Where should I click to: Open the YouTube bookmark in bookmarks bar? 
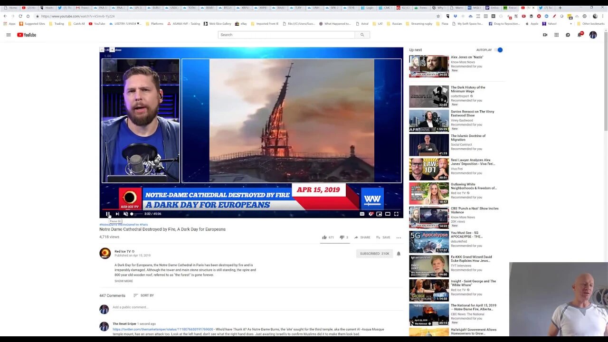tap(97, 24)
